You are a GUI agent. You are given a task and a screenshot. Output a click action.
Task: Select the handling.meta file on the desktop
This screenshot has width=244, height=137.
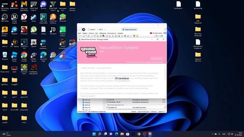178,5
